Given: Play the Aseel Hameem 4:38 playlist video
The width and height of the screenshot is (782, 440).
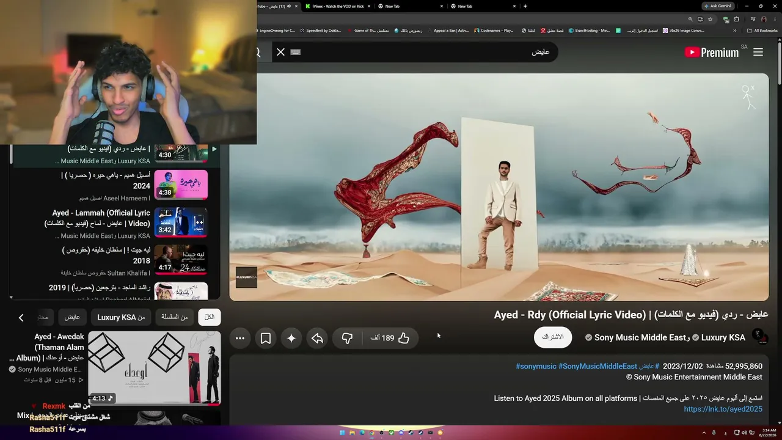Looking at the screenshot, I should click(181, 185).
